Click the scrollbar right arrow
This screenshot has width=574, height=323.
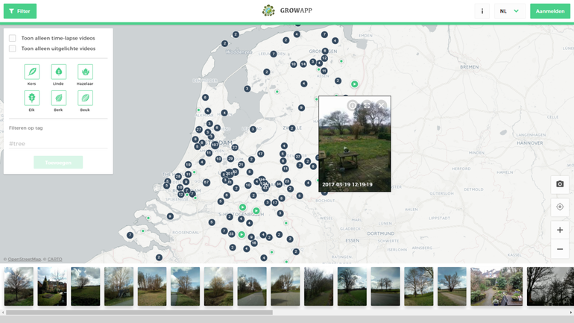pos(571,313)
